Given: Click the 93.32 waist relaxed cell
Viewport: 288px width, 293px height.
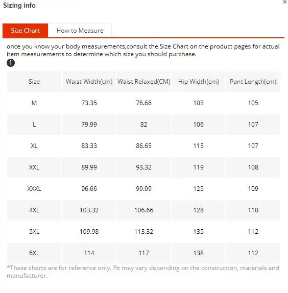Looking at the screenshot, I should [x=143, y=167].
